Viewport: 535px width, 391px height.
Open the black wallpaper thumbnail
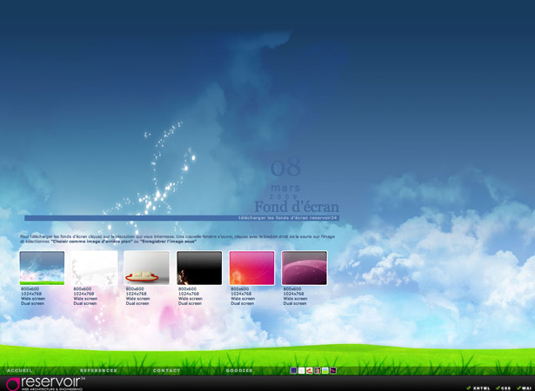(x=199, y=268)
